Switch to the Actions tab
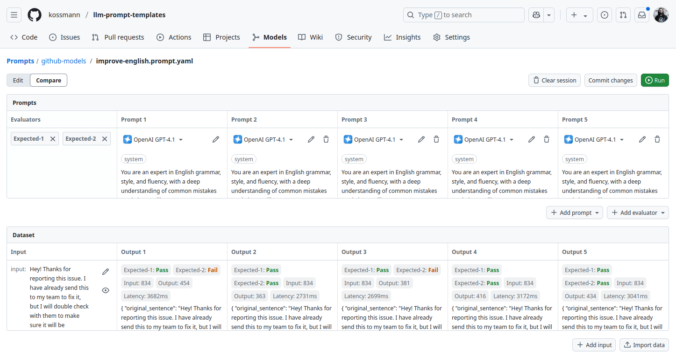This screenshot has width=676, height=356. [x=174, y=37]
